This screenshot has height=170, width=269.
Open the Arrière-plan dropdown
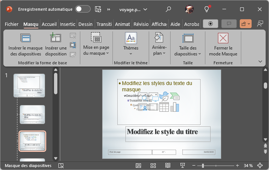(x=159, y=44)
